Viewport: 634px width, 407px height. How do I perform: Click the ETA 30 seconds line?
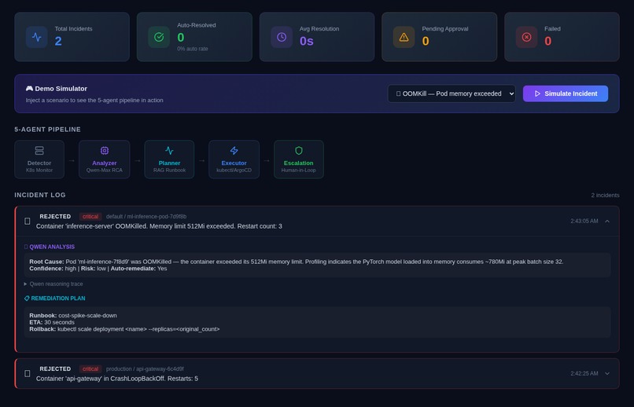point(52,322)
